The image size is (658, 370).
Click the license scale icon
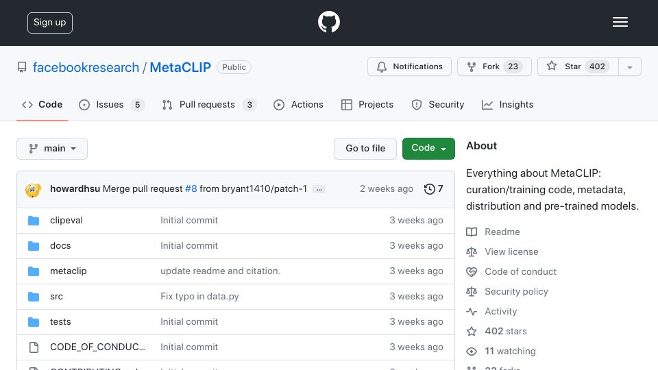(472, 251)
